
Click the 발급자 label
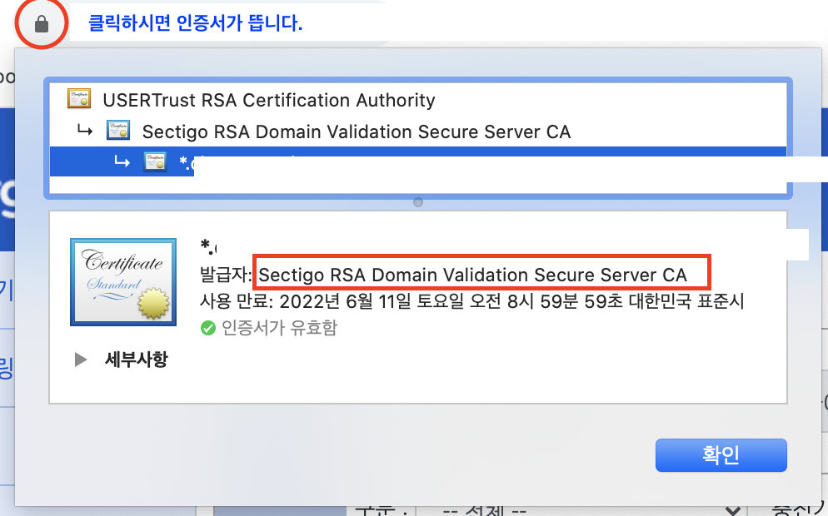226,275
